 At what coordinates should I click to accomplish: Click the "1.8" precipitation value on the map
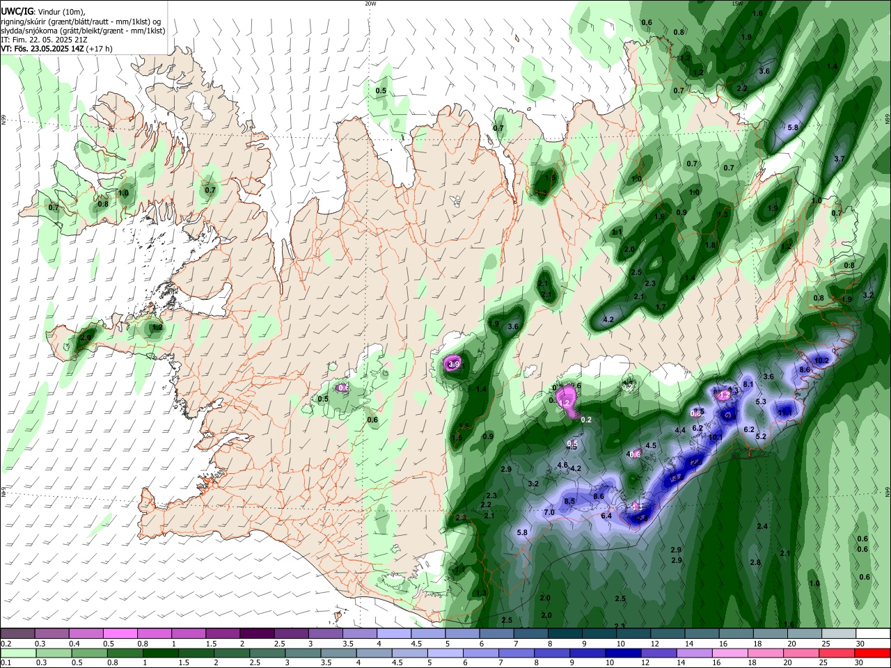coord(710,245)
